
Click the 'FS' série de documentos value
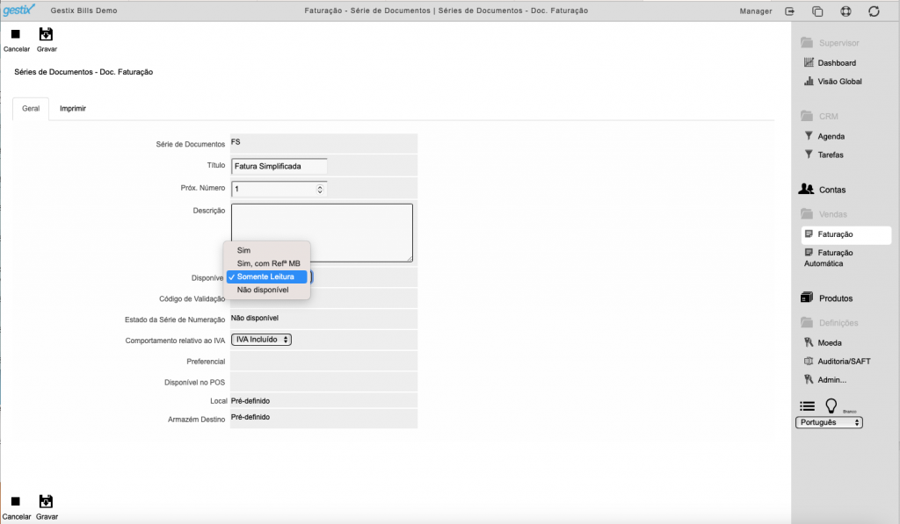pyautogui.click(x=236, y=142)
